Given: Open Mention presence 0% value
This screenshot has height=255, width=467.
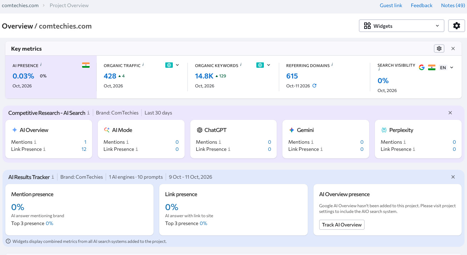Looking at the screenshot, I should tap(17, 207).
